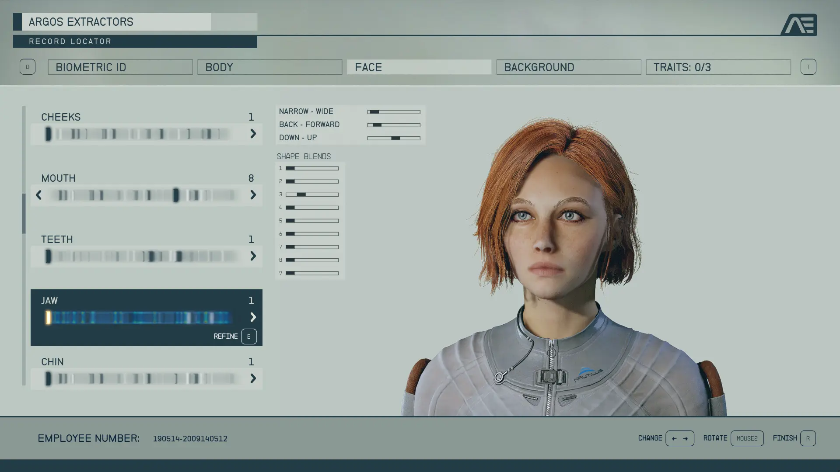Open the Body tab
Image resolution: width=840 pixels, height=472 pixels.
[269, 67]
